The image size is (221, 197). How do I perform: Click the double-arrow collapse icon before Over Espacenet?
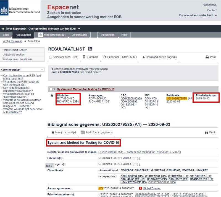2,29
